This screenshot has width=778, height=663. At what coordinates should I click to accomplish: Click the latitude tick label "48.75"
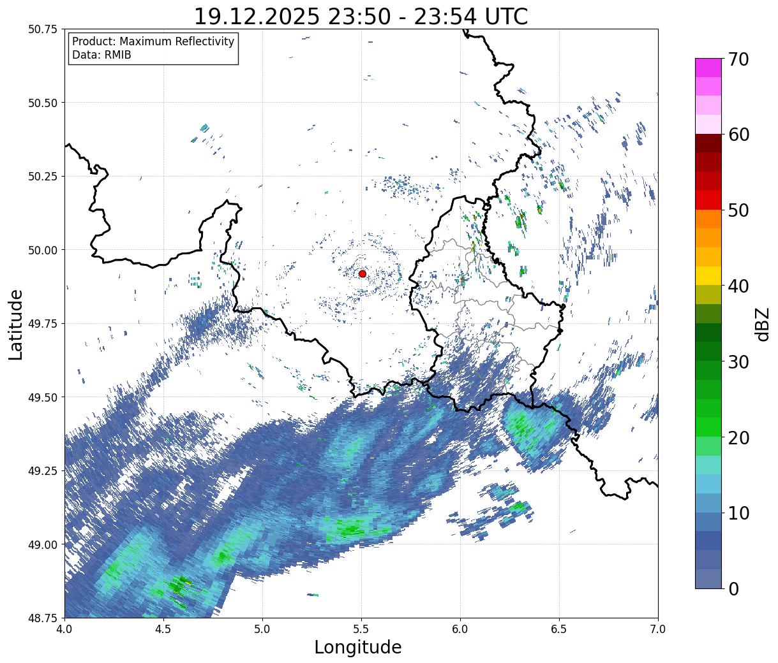[x=43, y=618]
